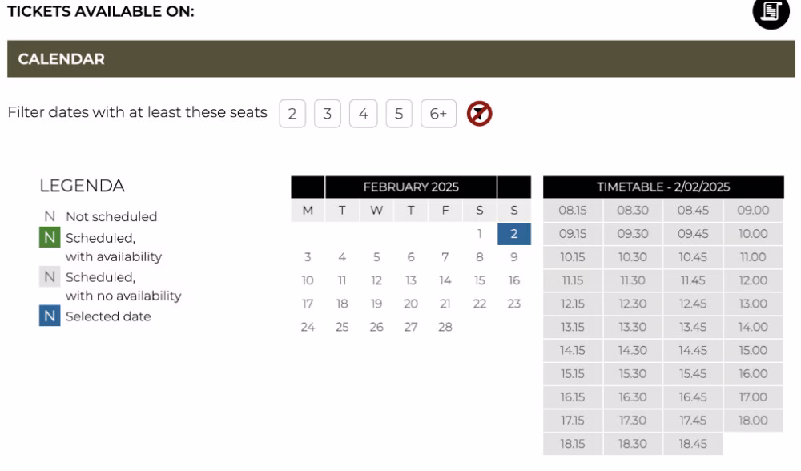This screenshot has width=801, height=471.
Task: Pick the 15.45 time slot
Action: coord(693,373)
